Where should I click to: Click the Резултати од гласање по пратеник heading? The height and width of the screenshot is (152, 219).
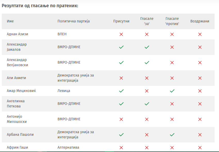[x=40, y=5]
